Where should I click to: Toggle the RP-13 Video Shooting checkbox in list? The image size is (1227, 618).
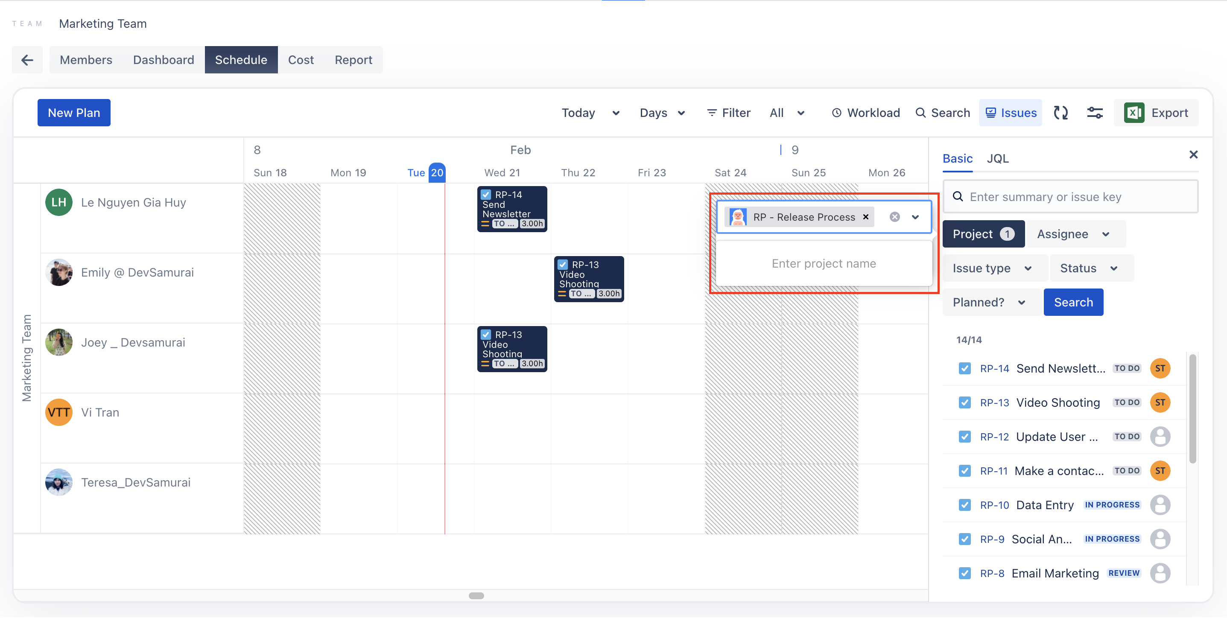point(964,403)
